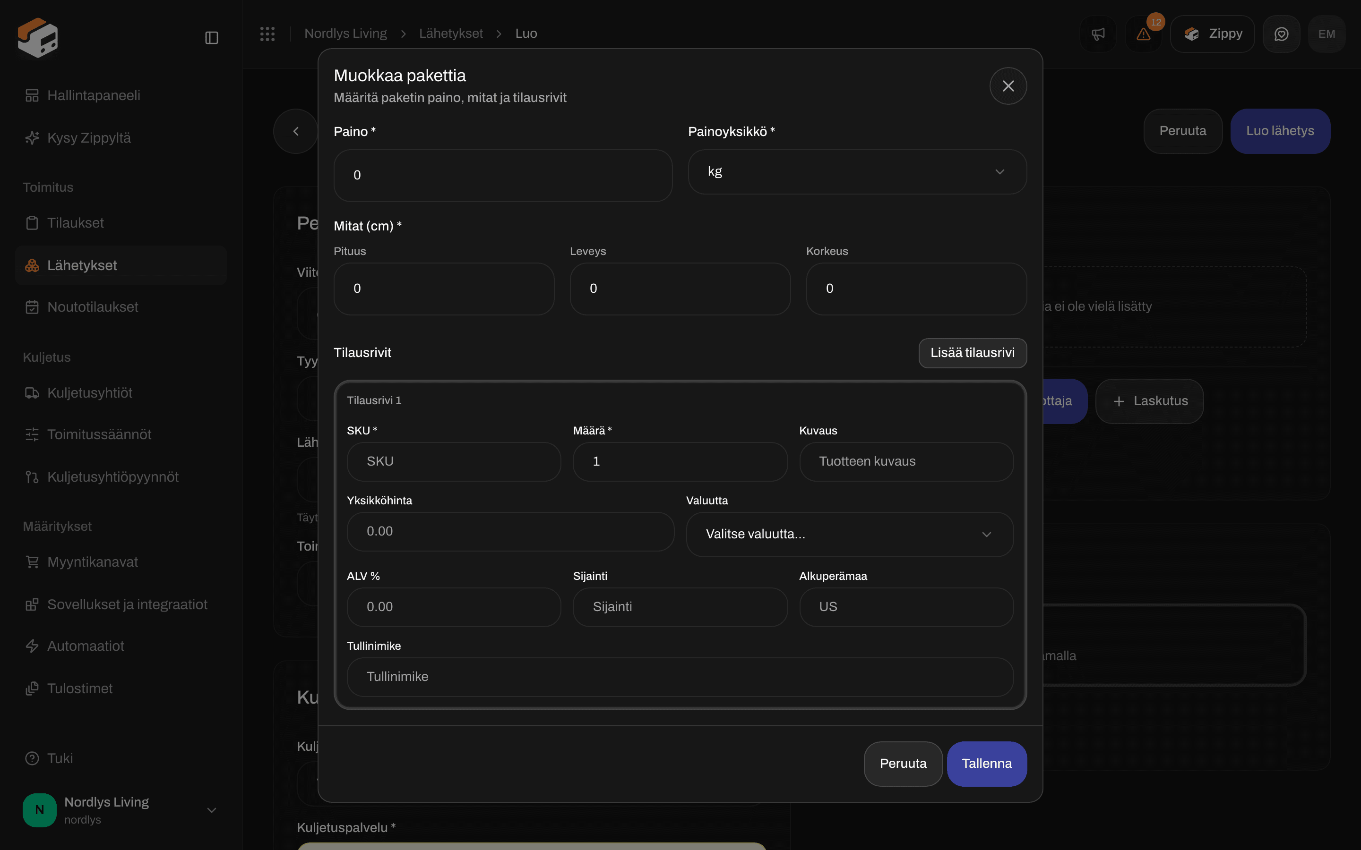The image size is (1361, 850).
Task: Click the Zippy assistant button
Action: point(1213,34)
